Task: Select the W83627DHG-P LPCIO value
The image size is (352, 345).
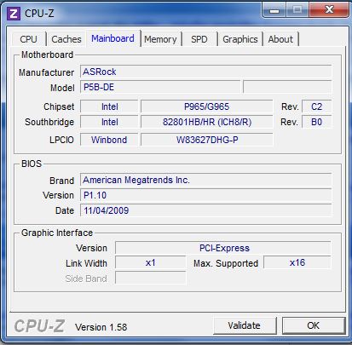Action: tap(207, 140)
